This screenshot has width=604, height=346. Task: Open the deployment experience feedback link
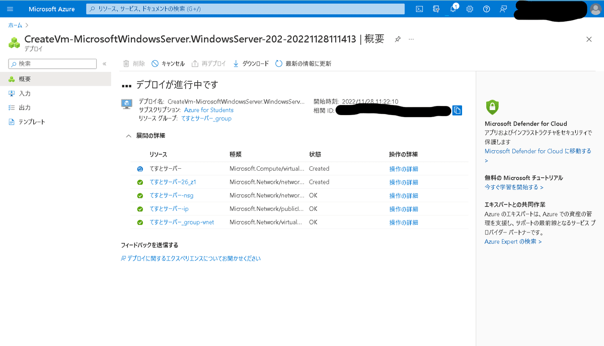pos(191,259)
